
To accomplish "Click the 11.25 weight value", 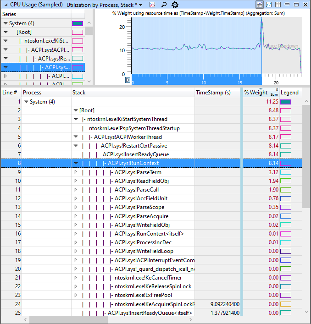I will click(272, 102).
